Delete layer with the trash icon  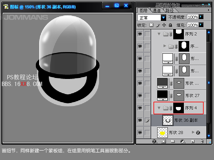tap(202, 141)
